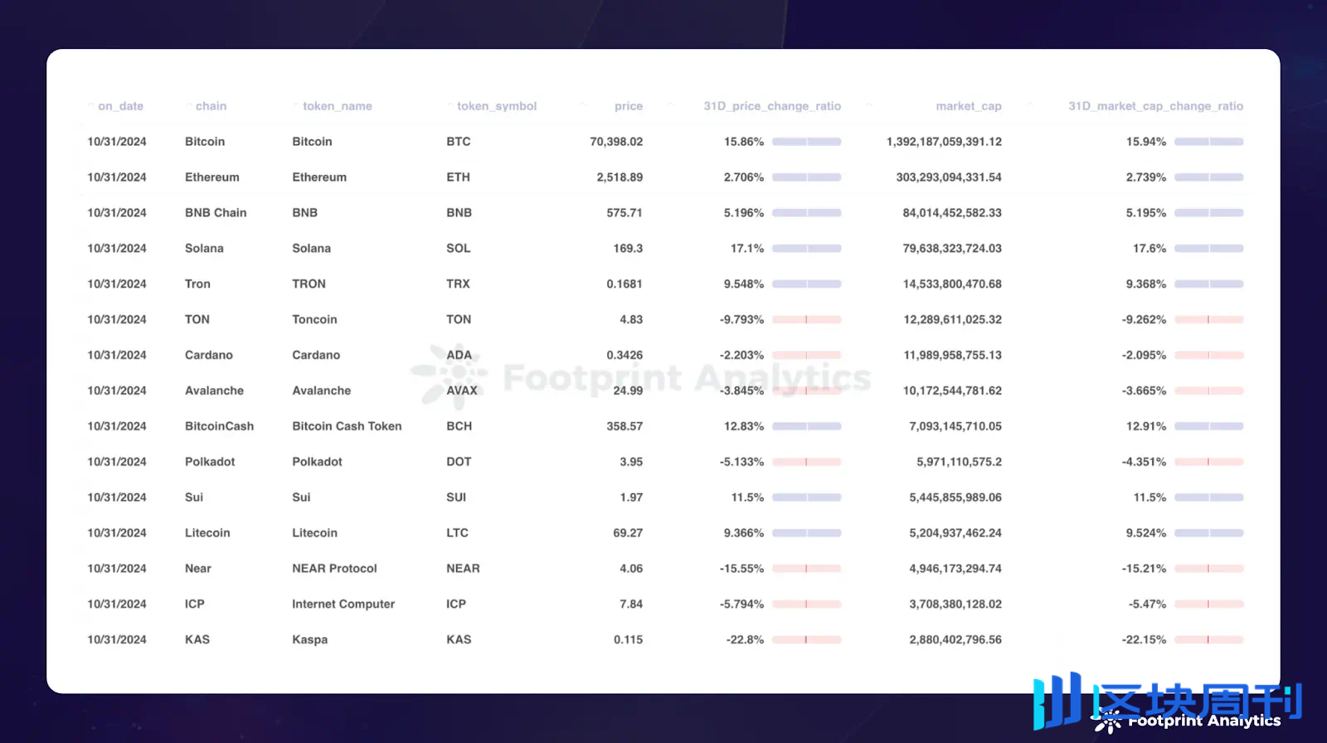
Task: Click the small icon beside chain header
Action: tap(189, 105)
